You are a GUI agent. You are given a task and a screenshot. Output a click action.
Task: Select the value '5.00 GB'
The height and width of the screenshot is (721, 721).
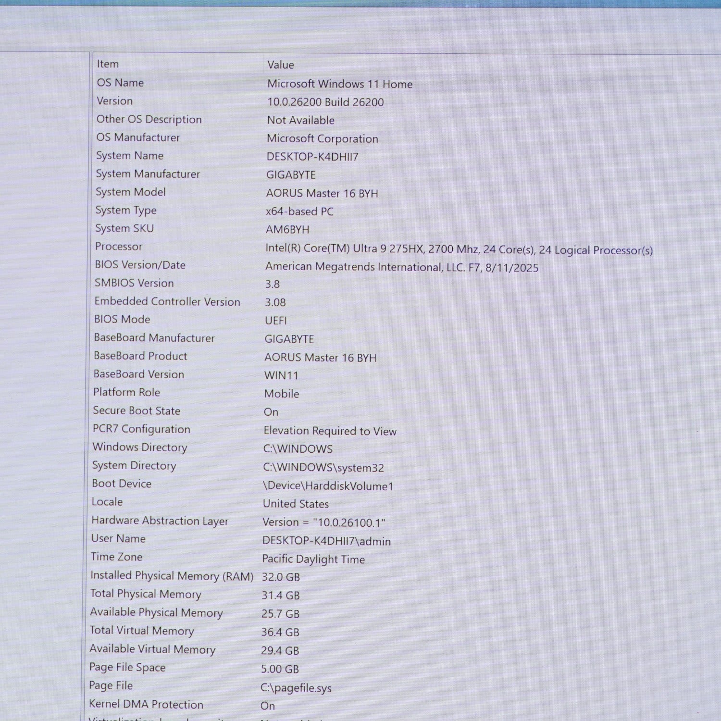coord(280,669)
